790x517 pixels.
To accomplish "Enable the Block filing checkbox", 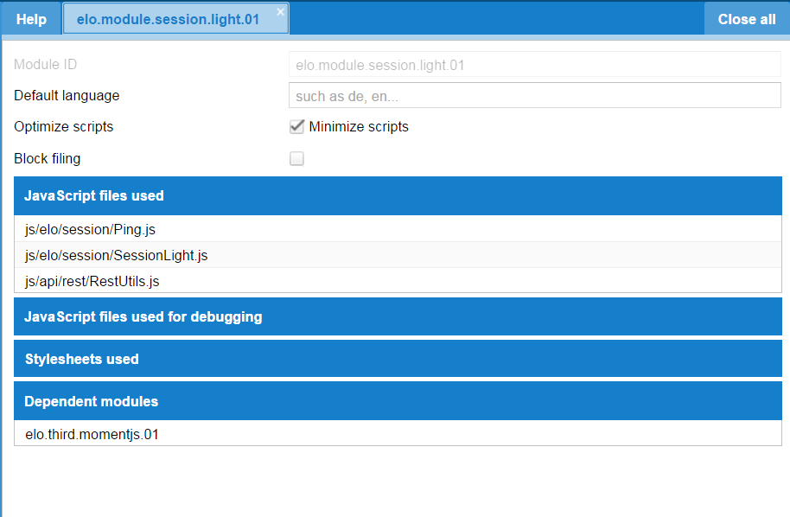I will (x=296, y=158).
